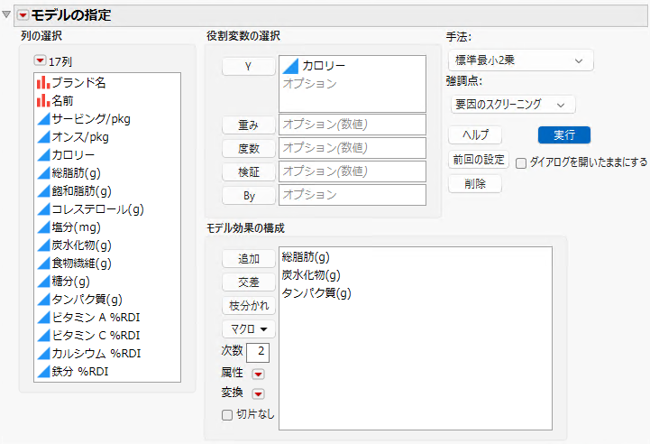Open the 強調点 dropdown showing 要因のスクリーニング
650x444 pixels.
513,104
